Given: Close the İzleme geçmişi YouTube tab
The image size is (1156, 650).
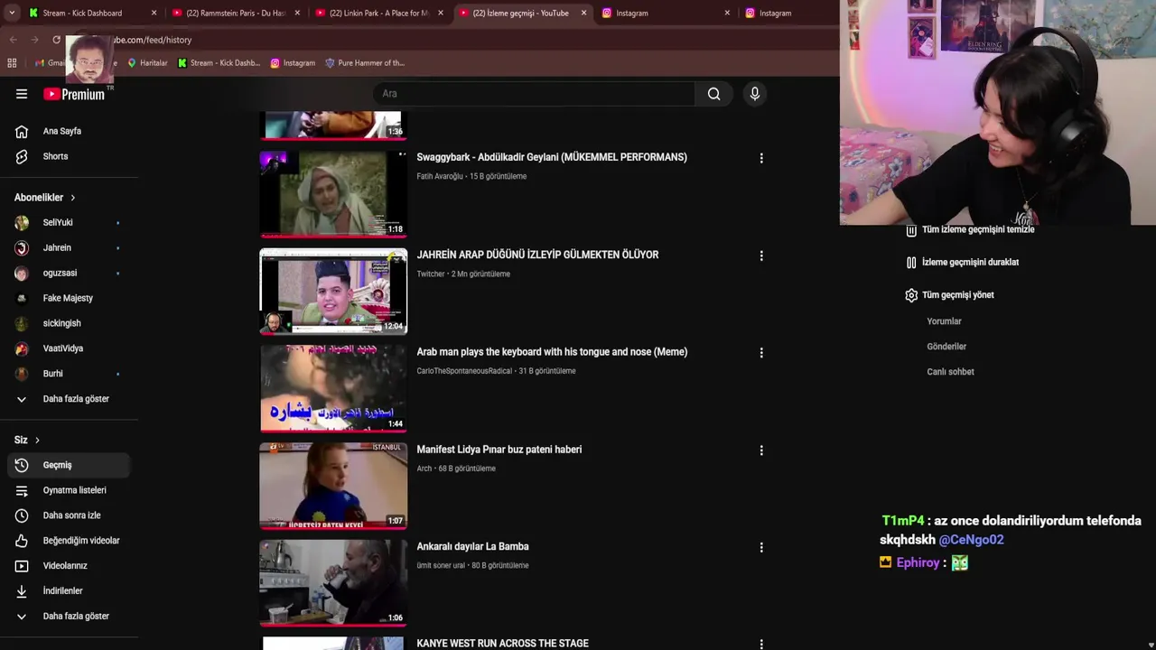Looking at the screenshot, I should (583, 14).
